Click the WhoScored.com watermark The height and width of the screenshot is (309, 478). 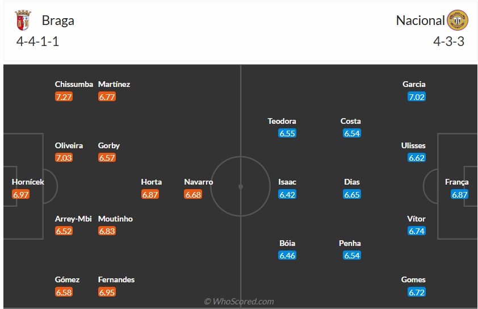tap(239, 302)
